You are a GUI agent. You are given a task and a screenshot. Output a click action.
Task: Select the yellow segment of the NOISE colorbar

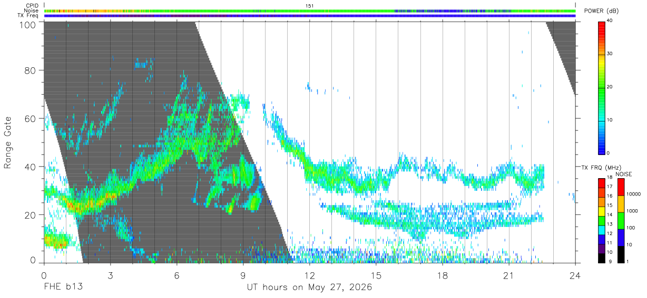[x=621, y=204]
